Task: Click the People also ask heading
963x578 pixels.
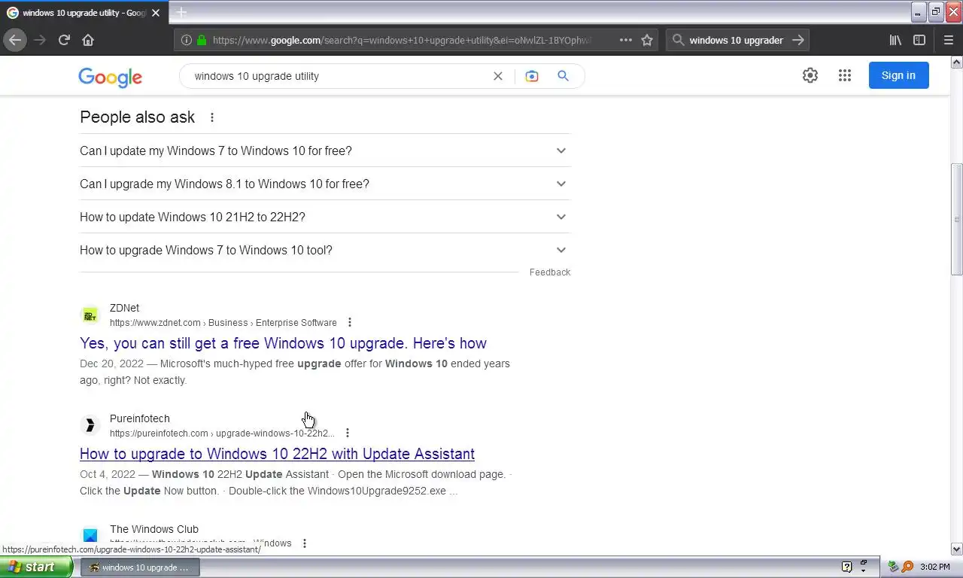Action: 137,117
